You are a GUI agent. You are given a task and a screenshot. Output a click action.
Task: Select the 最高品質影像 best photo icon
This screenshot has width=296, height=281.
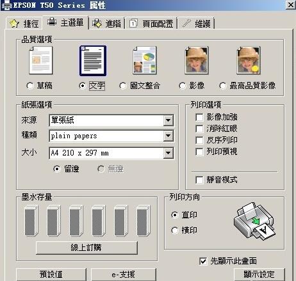(x=249, y=60)
